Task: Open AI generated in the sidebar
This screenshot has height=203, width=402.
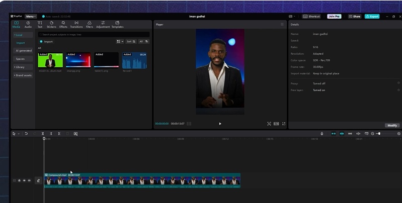Action: tap(23, 51)
